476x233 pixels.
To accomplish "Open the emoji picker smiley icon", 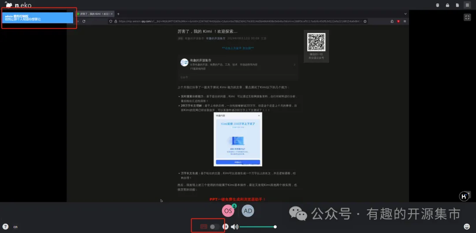I will click(467, 226).
